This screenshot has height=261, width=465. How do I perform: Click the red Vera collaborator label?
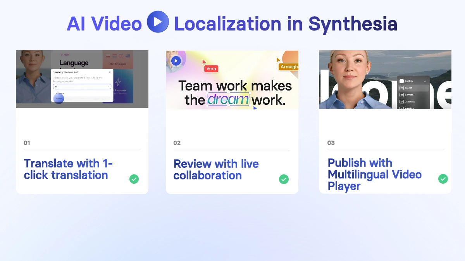pyautogui.click(x=211, y=69)
